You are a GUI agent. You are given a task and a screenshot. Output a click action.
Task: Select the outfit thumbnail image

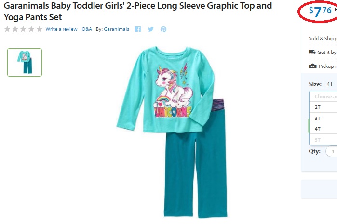point(25,62)
